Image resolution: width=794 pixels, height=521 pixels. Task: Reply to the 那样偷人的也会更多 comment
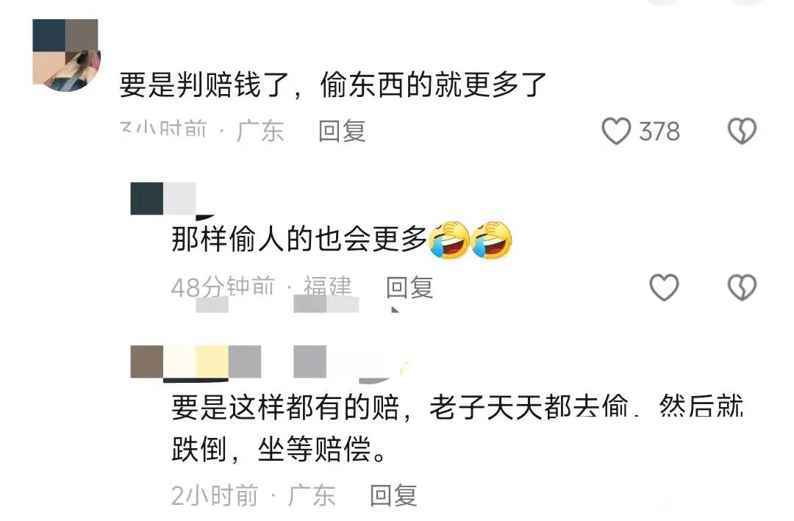(x=409, y=287)
